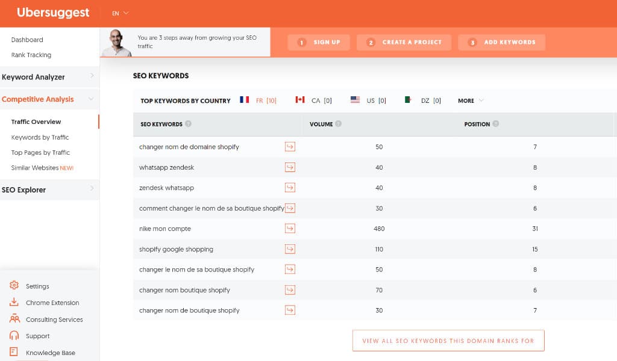Open Rank Tracking in the sidebar
617x361 pixels.
coord(31,55)
